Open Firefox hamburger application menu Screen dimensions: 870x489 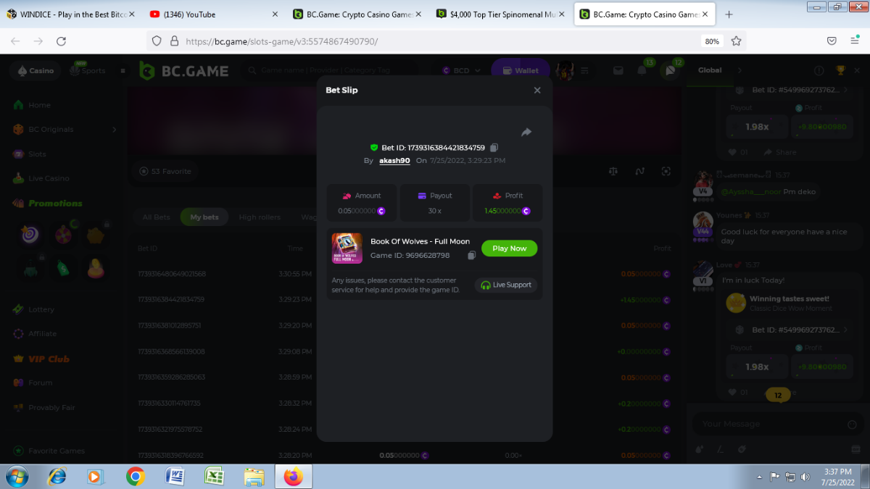coord(855,41)
